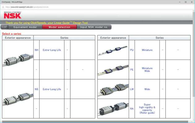195x123 pixels.
Task: Open the NH series code link
Action: (37, 50)
